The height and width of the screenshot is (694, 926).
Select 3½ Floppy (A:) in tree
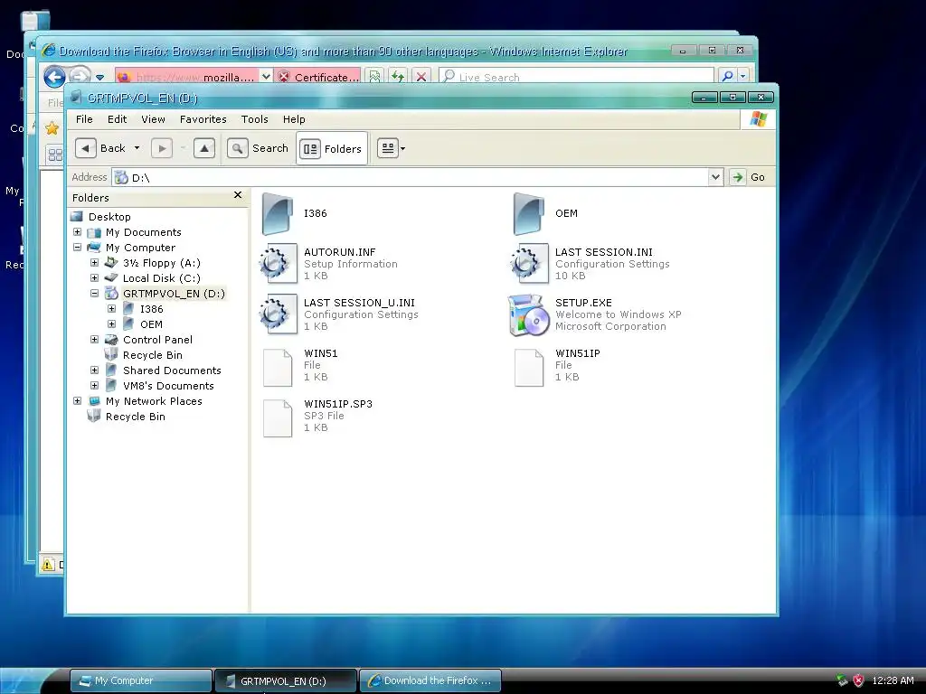click(161, 263)
